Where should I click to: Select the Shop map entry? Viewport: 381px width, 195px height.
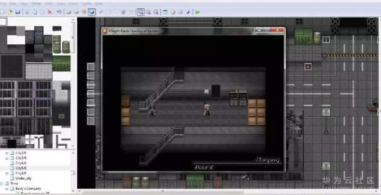click(14, 183)
